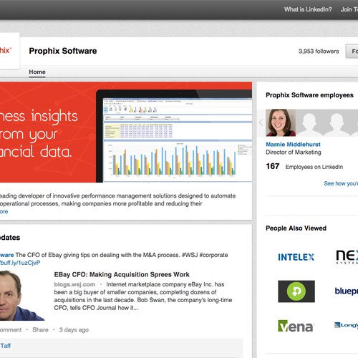
Task: Click the green circular logo on dark tile
Action: click(x=296, y=291)
